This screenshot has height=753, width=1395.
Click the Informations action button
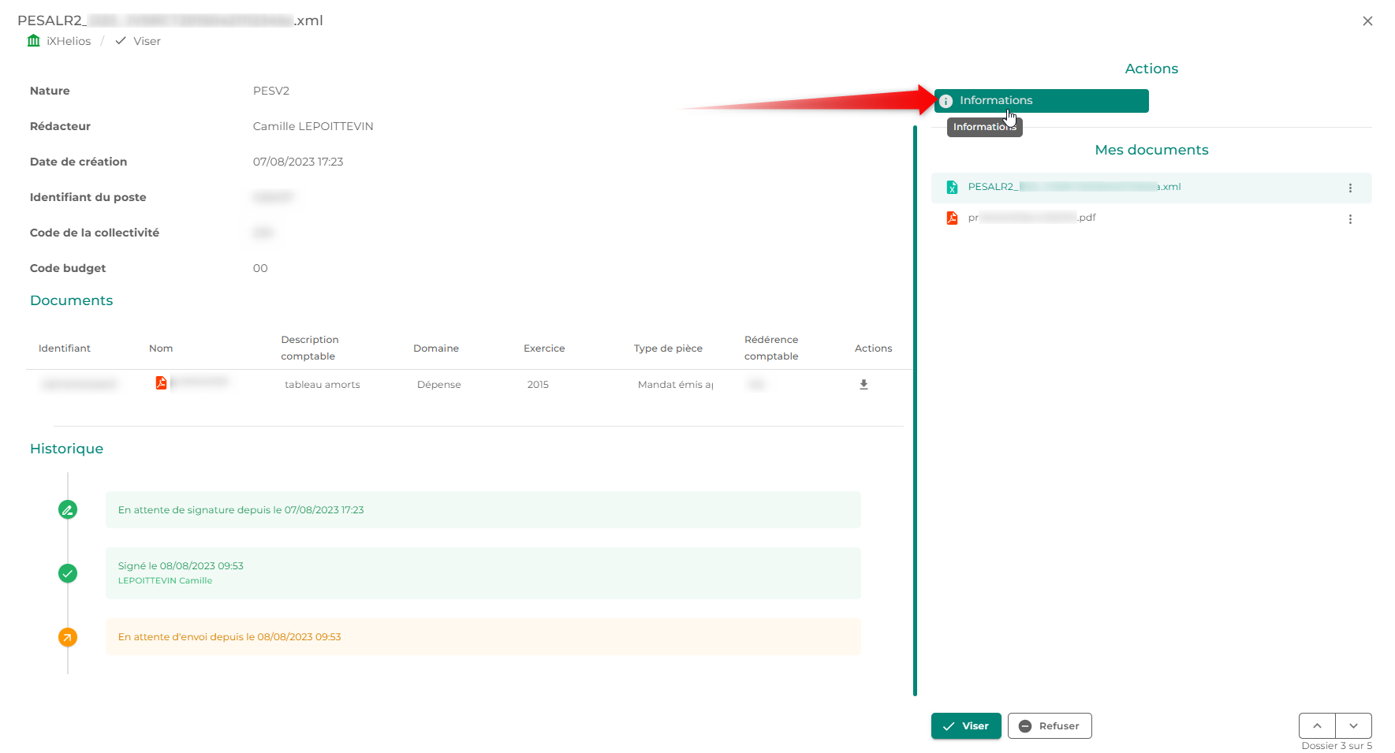[x=1040, y=101]
